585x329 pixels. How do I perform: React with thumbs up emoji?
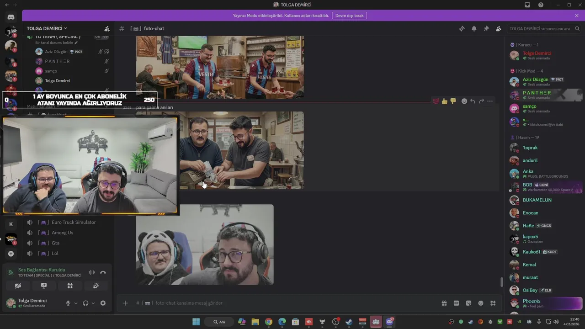coord(444,101)
